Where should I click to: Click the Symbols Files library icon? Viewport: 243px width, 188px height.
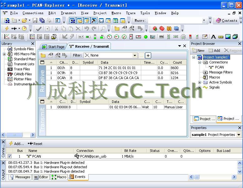click(x=10, y=49)
